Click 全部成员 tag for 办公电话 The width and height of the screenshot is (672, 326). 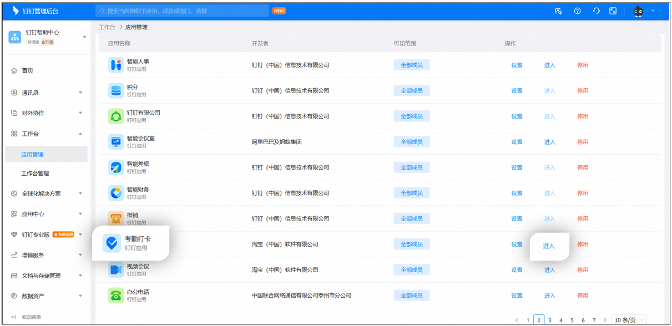coord(412,295)
